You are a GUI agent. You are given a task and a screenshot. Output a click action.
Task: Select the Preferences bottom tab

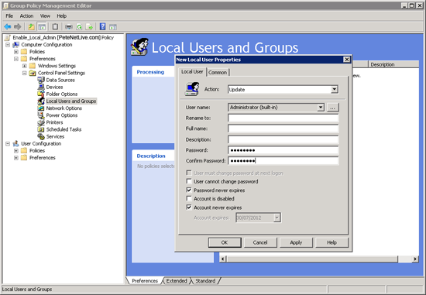coord(145,280)
